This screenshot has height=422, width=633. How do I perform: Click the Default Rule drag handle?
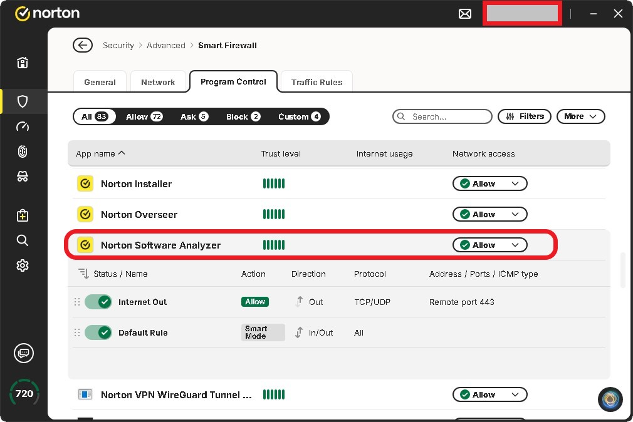77,332
